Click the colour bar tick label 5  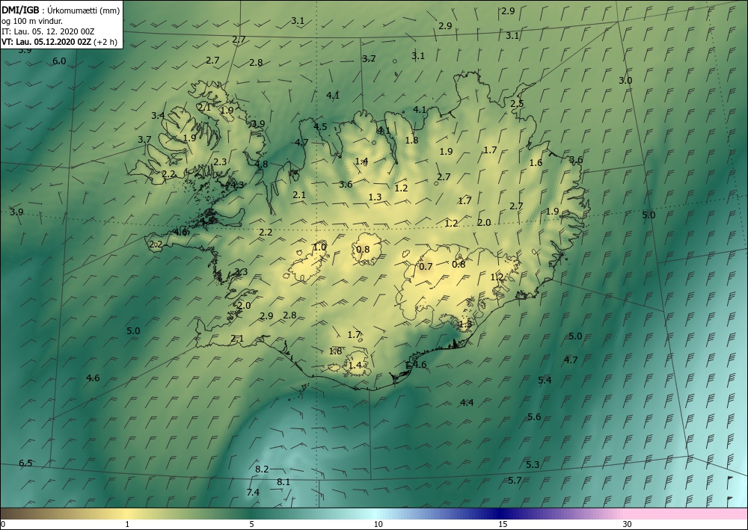[251, 525]
